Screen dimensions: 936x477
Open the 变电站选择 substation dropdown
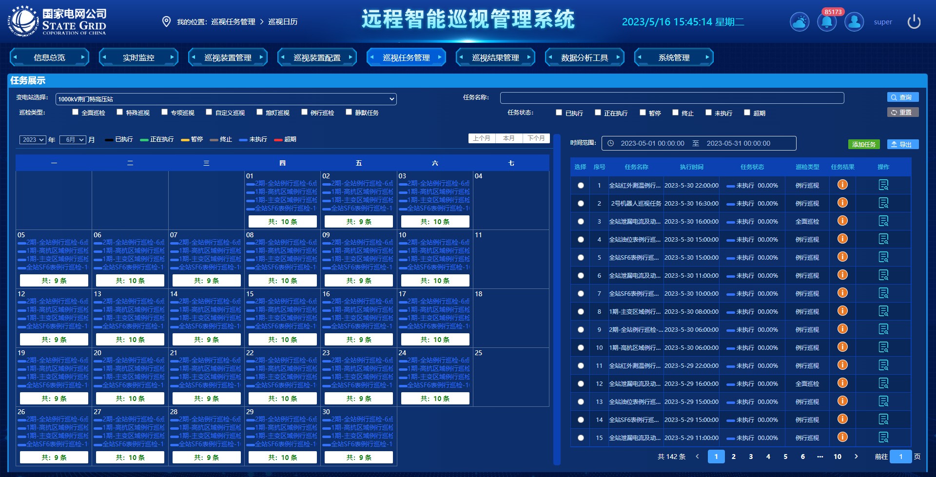tap(226, 99)
